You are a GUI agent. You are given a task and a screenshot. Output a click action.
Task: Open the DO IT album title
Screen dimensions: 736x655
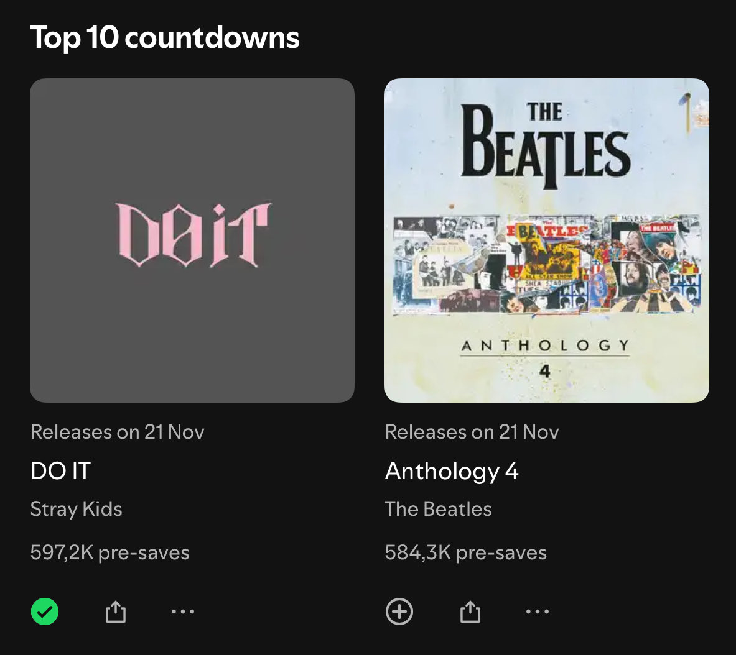61,471
